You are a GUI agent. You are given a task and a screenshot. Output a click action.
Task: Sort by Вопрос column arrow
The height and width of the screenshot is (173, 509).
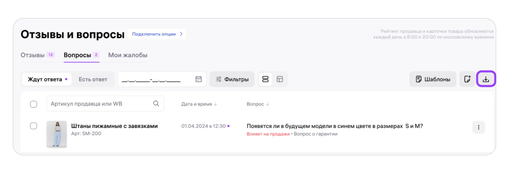point(267,104)
